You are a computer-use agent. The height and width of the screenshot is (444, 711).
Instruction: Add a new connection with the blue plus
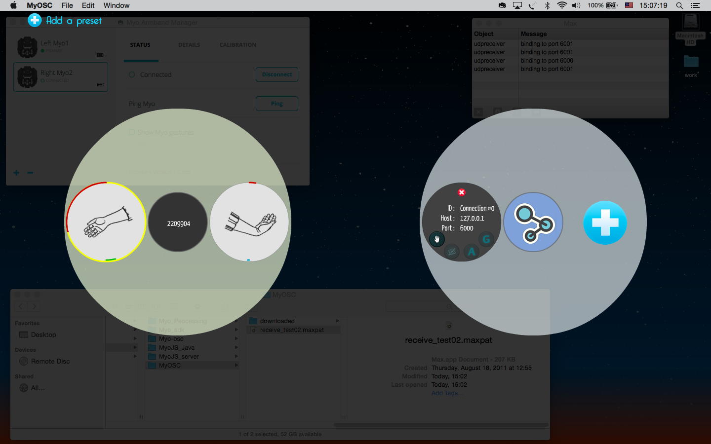click(x=605, y=222)
